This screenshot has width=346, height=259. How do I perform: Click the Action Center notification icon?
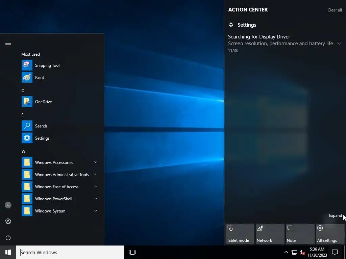335,252
